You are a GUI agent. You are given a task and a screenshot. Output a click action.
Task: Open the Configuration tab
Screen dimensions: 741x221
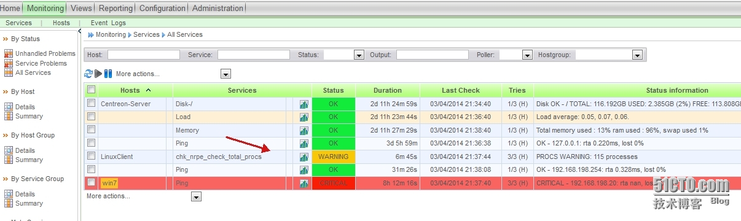(162, 8)
